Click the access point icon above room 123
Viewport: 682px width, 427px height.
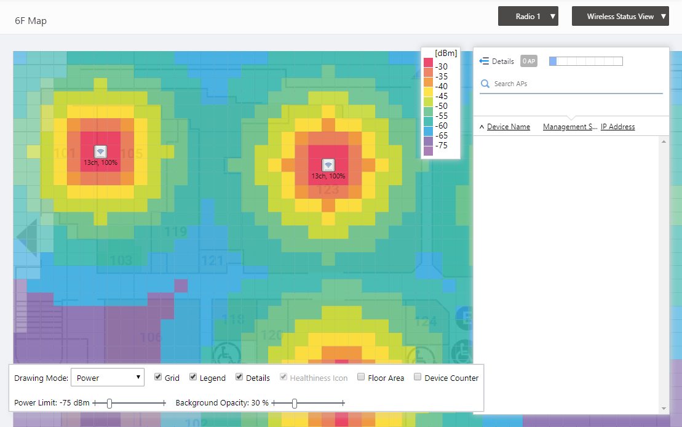click(x=328, y=165)
